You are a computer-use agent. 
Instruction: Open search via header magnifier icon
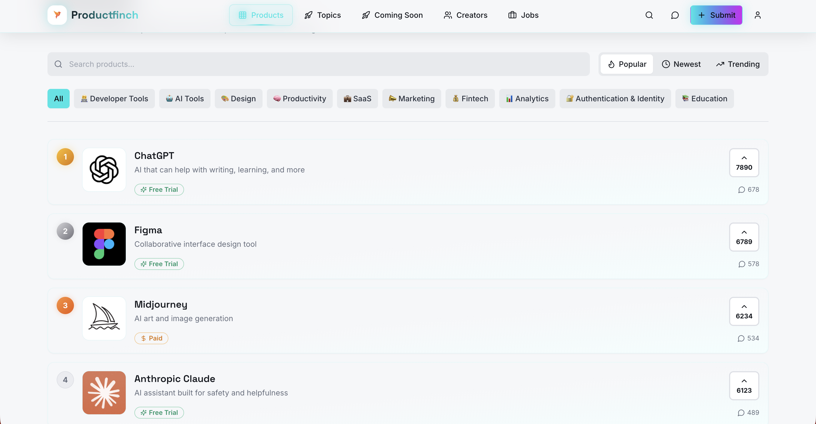pos(649,15)
